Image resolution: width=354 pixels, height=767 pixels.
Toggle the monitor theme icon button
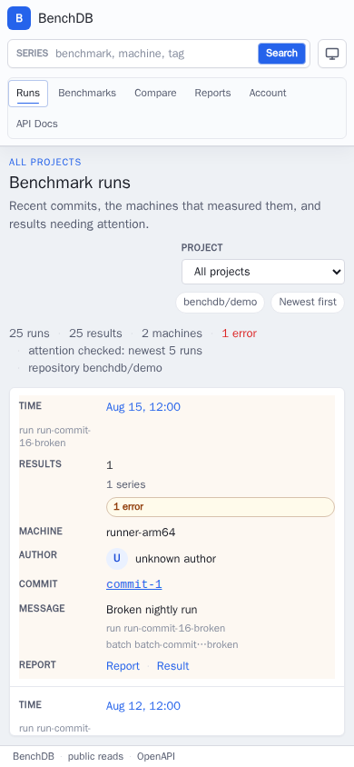332,54
